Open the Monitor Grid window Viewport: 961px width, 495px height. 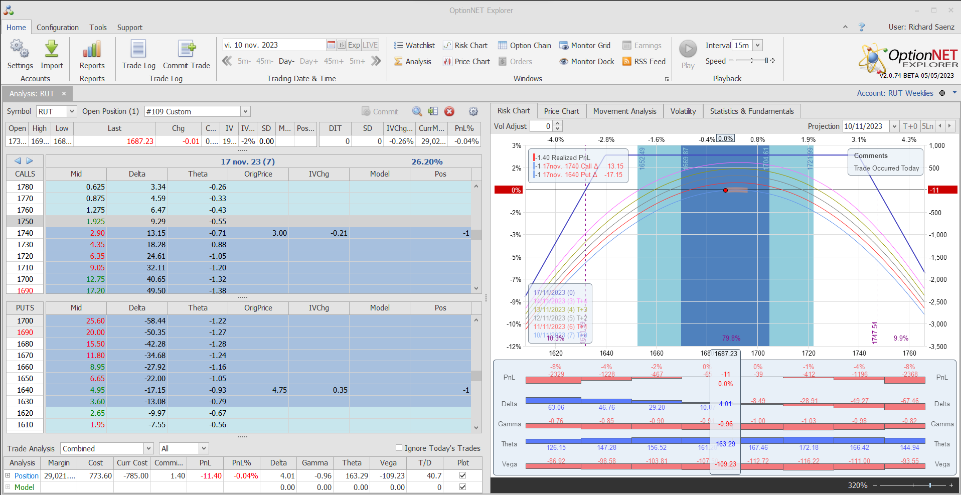tap(585, 45)
